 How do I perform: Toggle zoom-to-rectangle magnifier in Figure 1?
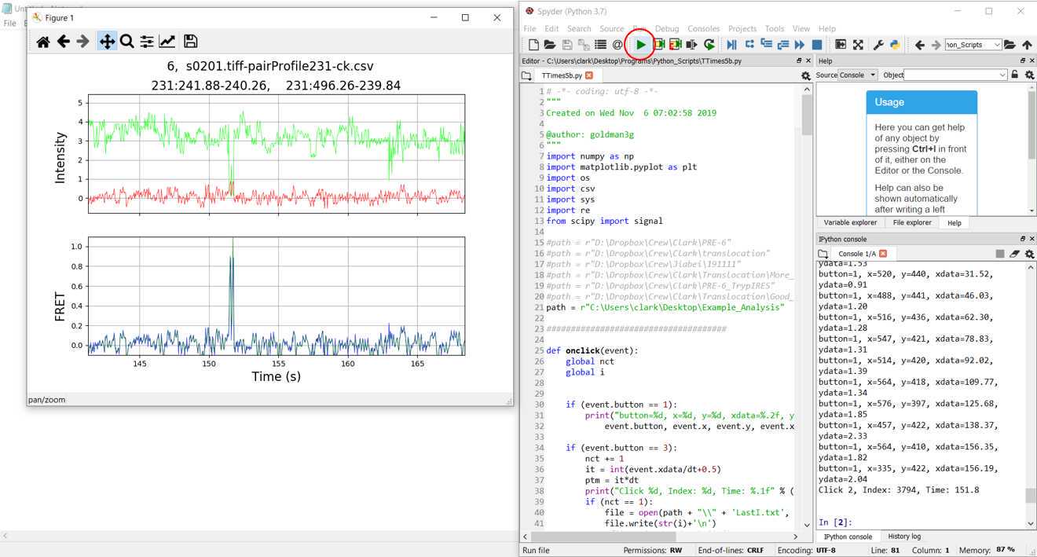click(x=126, y=42)
